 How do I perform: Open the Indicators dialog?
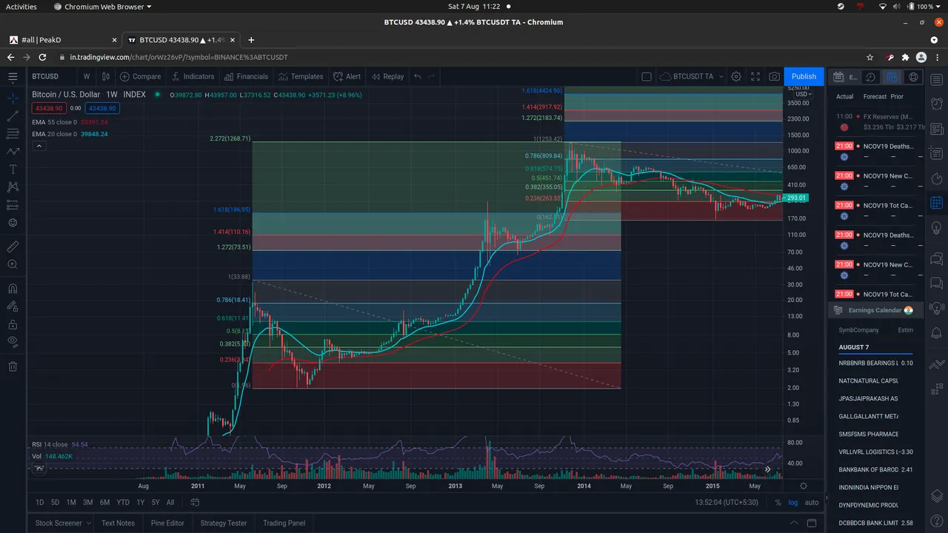tap(193, 76)
